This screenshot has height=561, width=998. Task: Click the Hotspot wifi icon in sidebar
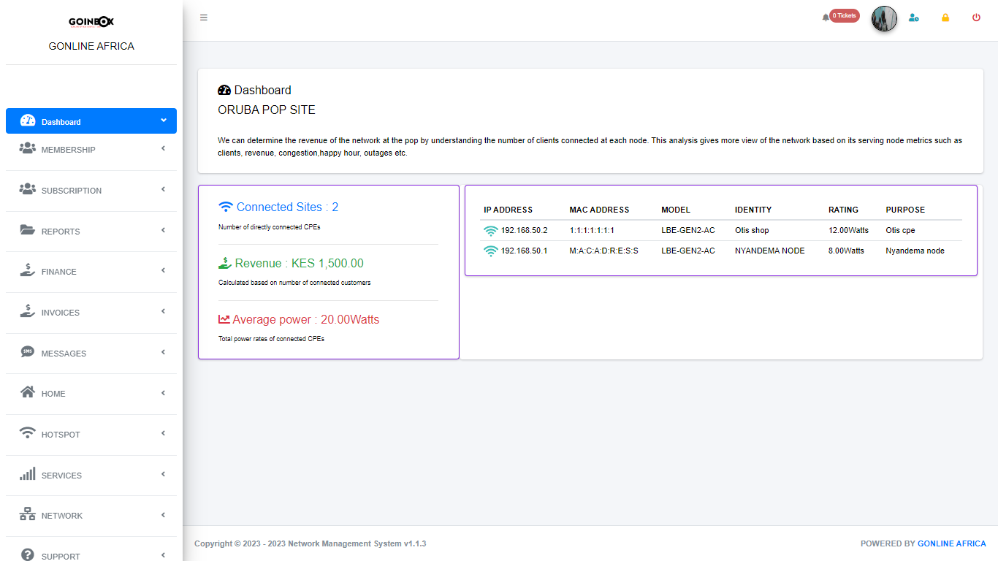(28, 433)
